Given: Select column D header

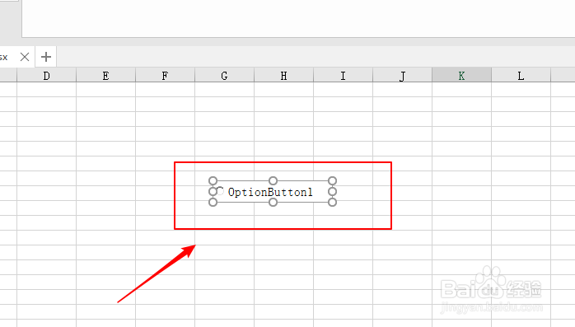Looking at the screenshot, I should click(47, 76).
